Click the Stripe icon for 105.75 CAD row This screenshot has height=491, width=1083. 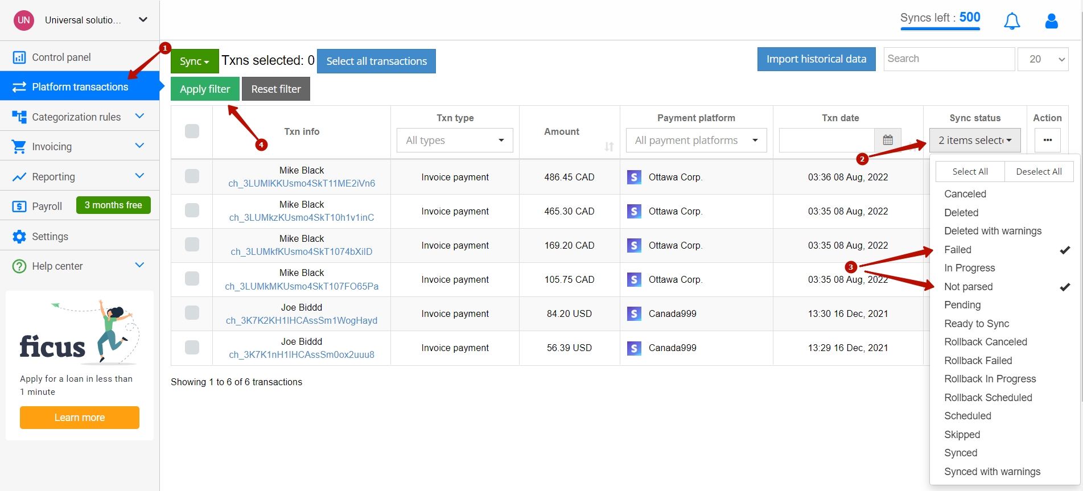pyautogui.click(x=634, y=279)
